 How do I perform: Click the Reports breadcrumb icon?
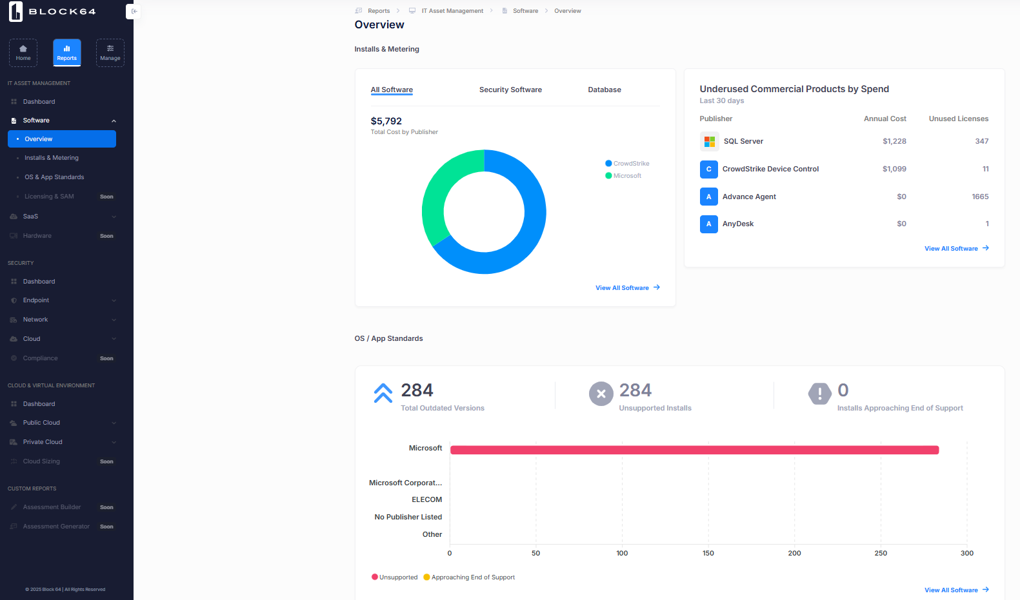tap(359, 11)
